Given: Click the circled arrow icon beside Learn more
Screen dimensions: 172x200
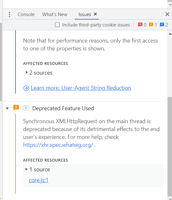Looking at the screenshot, I should 26,88.
